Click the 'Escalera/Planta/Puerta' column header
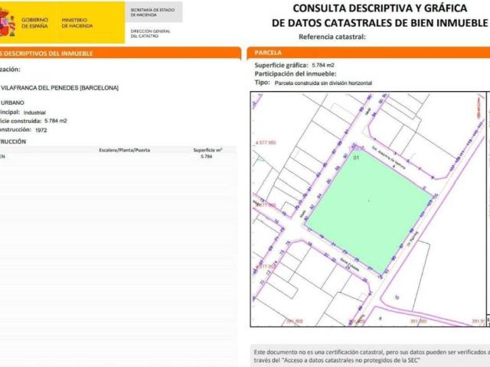 pos(124,150)
